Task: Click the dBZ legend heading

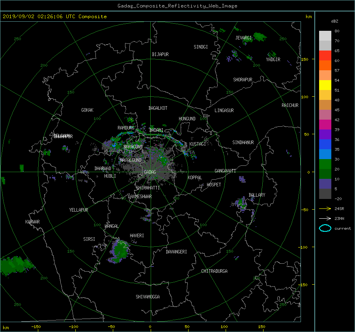Action: [334, 21]
